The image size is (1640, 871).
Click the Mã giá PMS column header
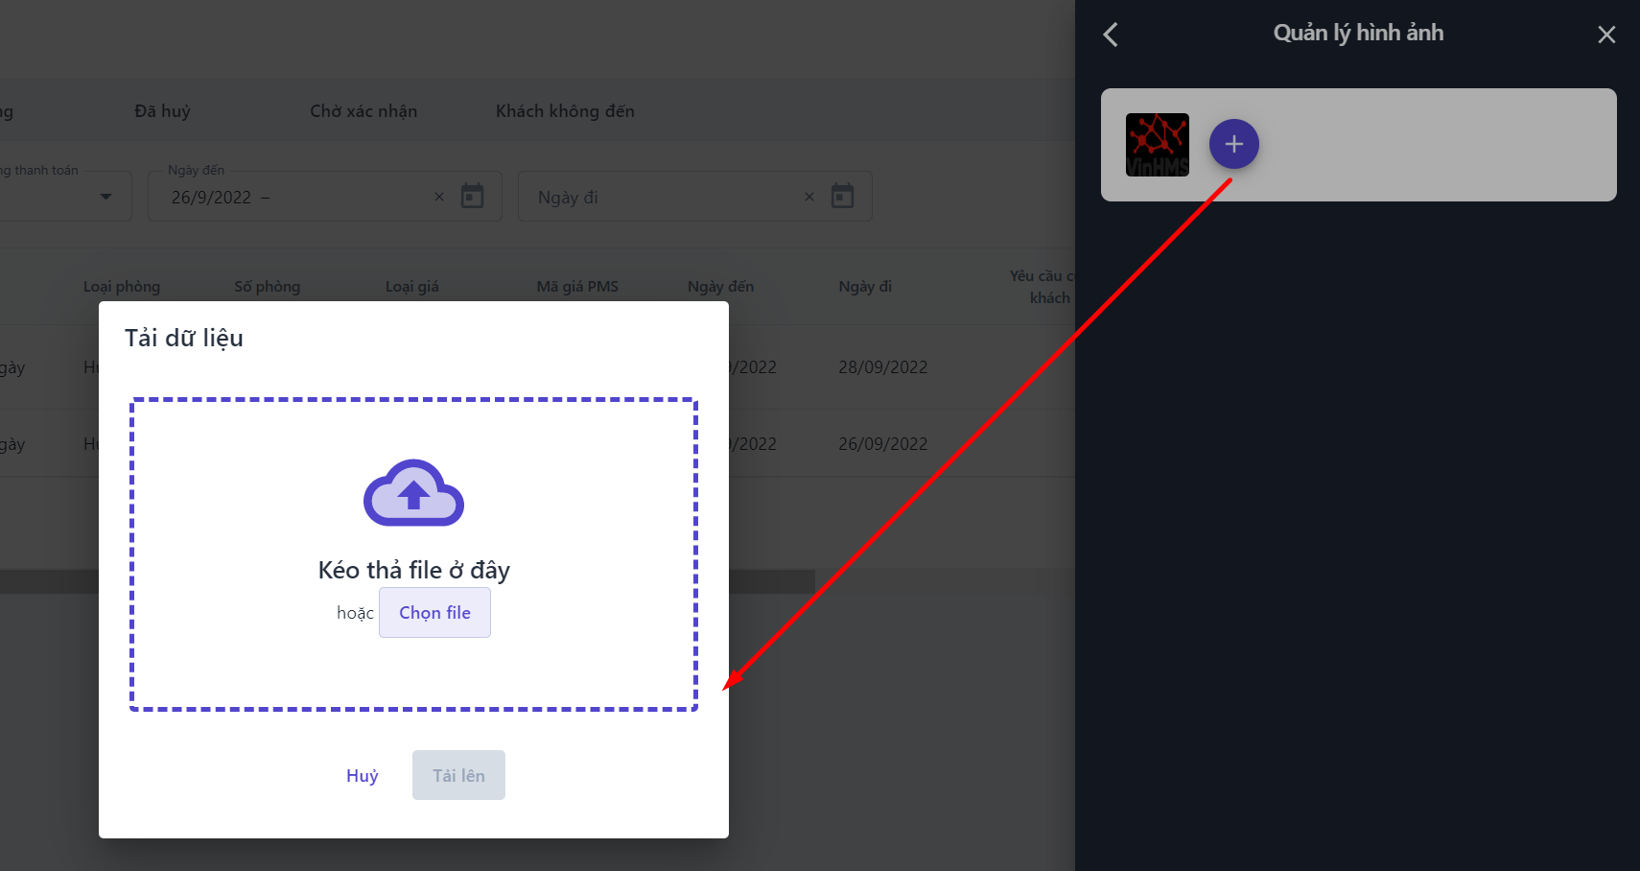(577, 287)
